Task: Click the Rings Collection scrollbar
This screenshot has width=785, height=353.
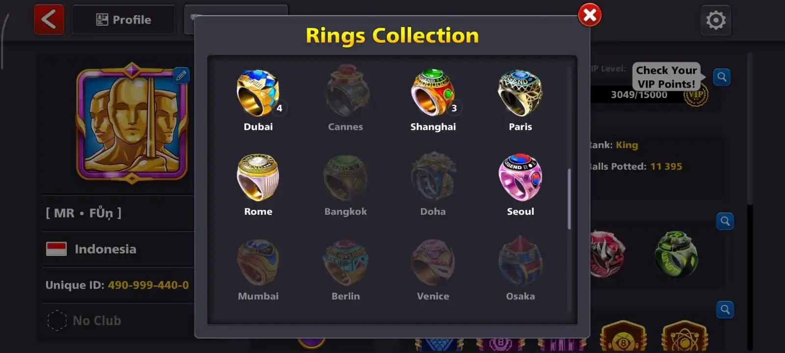Action: 569,199
